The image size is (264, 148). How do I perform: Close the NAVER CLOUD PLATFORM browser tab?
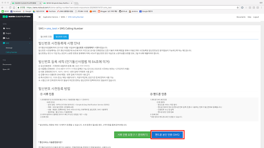coord(40,3)
